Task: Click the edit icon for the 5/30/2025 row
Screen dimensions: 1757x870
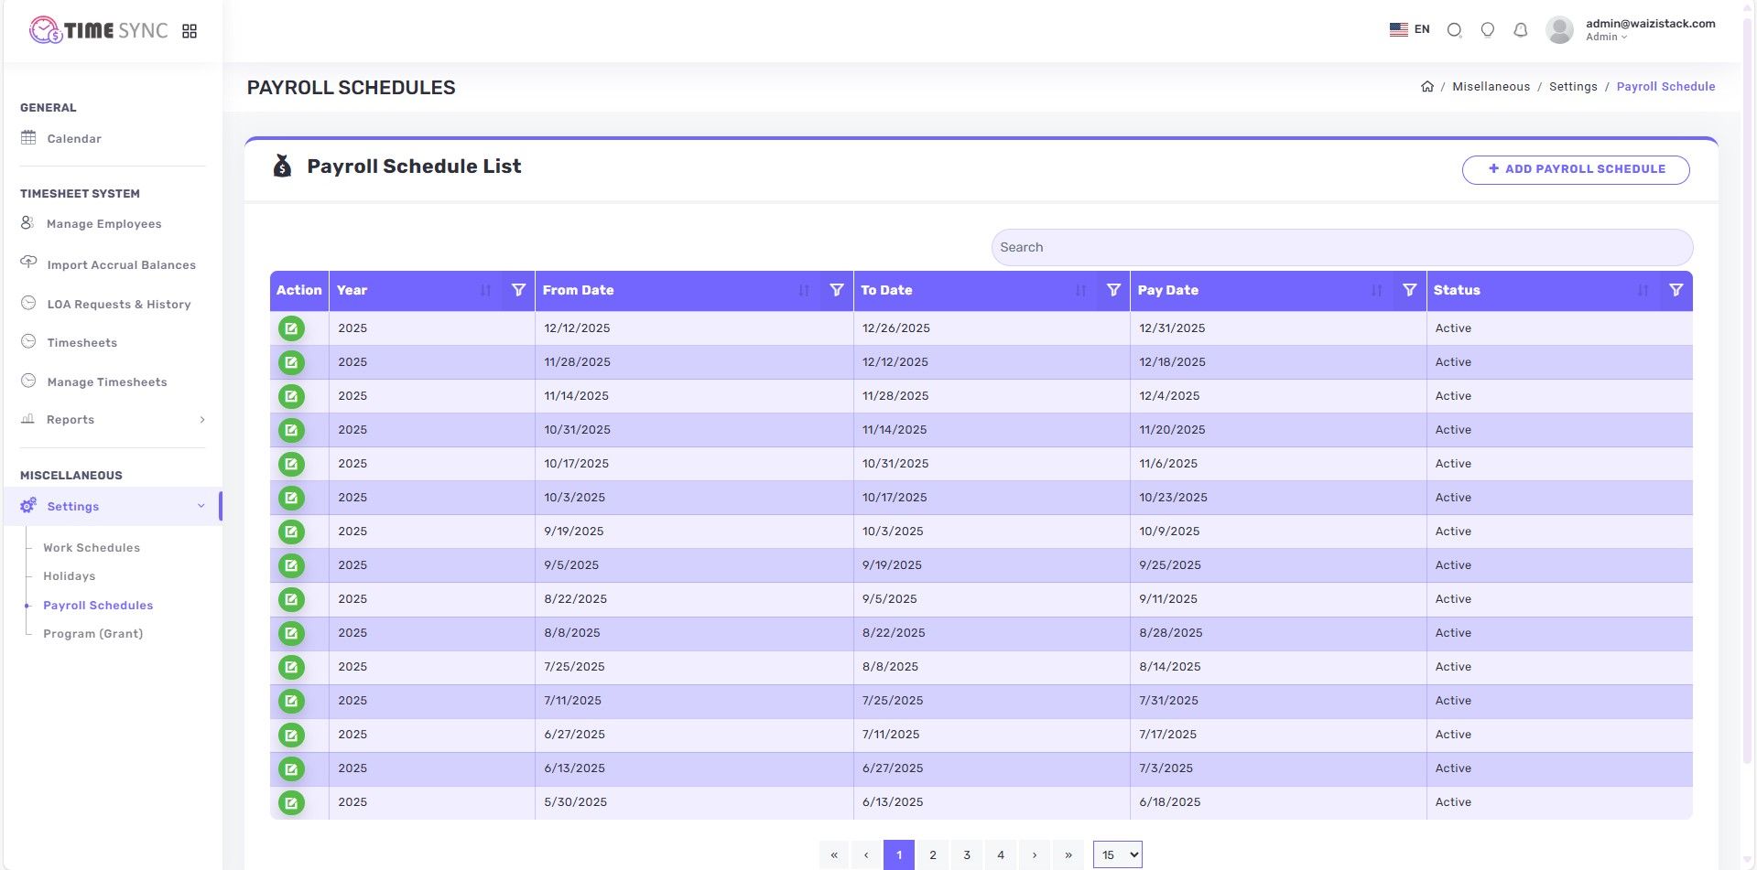Action: click(291, 802)
